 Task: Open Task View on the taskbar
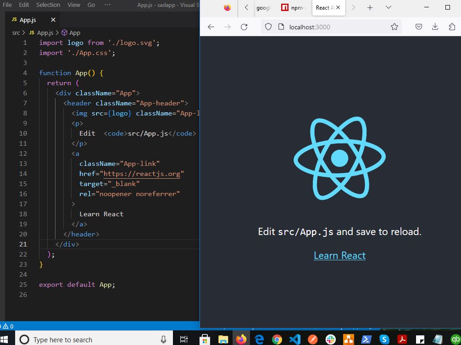coord(184,339)
